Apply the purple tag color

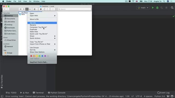point(45,56)
